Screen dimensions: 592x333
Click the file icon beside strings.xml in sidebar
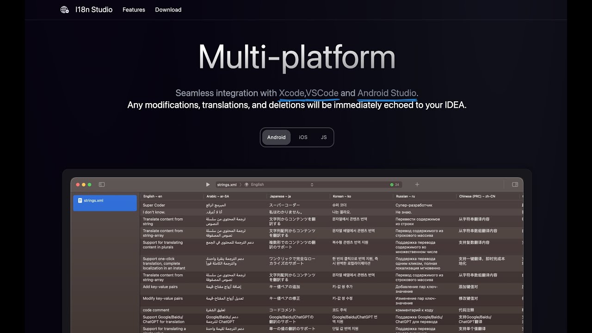80,201
